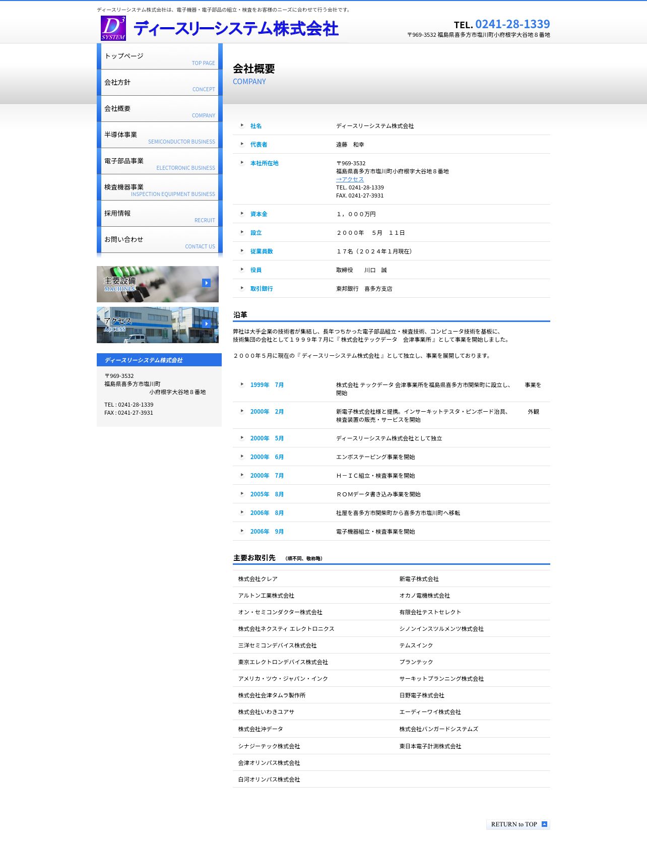
Task: Click client name シノンインスツルメンツ株式会社
Action: coord(441,629)
